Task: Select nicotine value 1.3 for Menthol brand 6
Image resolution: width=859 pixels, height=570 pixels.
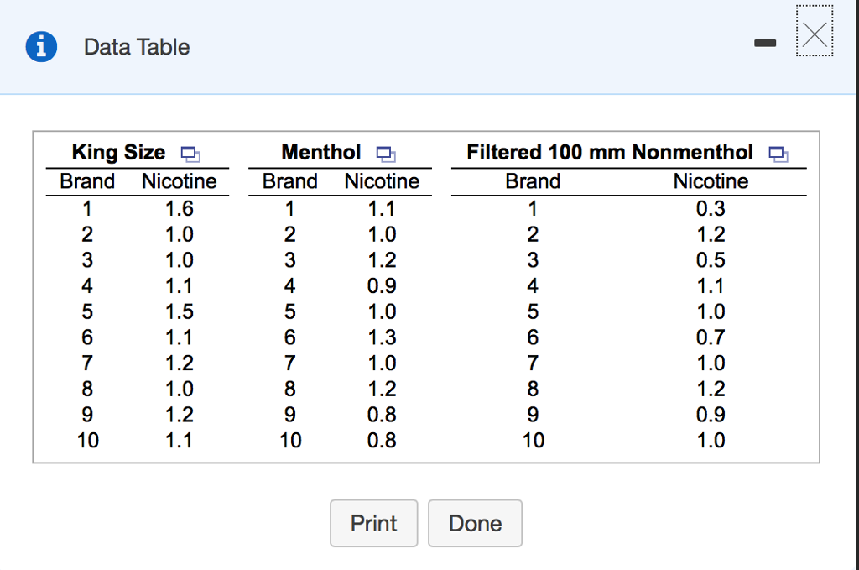Action: 382,337
